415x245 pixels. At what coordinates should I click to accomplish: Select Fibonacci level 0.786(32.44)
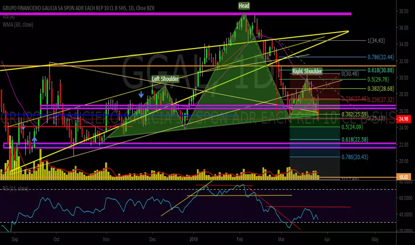click(381, 57)
